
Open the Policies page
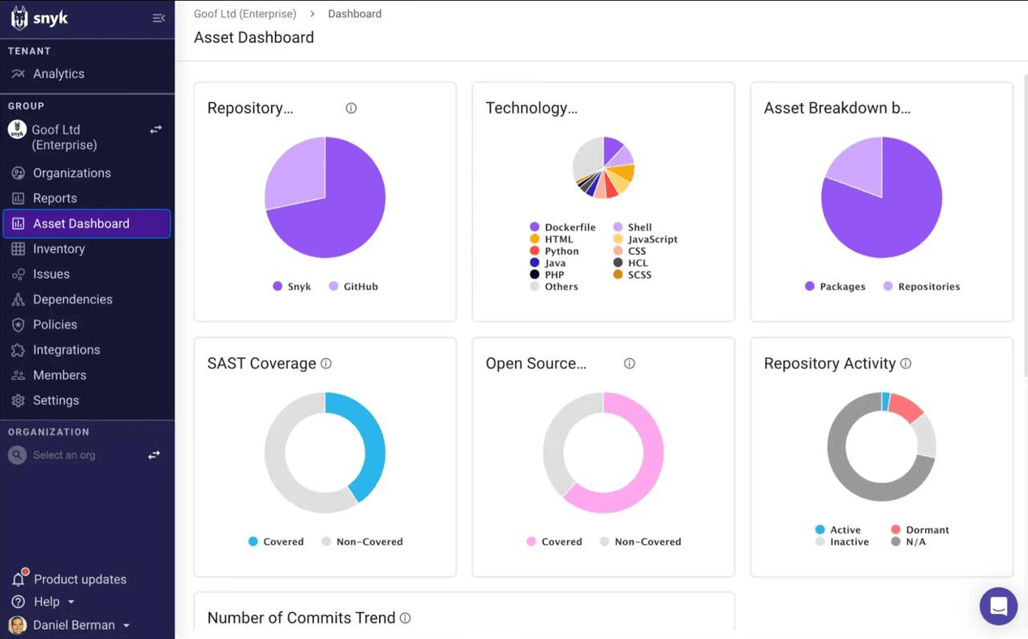56,324
